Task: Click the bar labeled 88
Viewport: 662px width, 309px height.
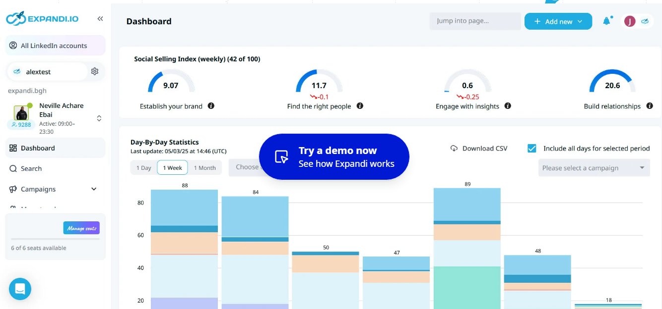Action: (x=184, y=249)
